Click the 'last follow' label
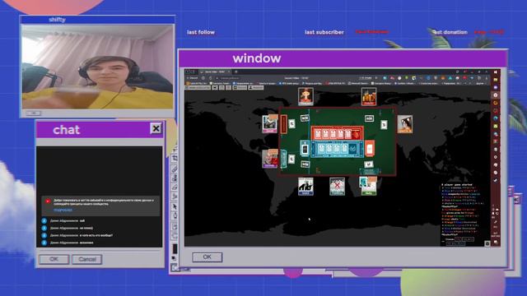Viewport: 527px width, 296px height. (201, 32)
